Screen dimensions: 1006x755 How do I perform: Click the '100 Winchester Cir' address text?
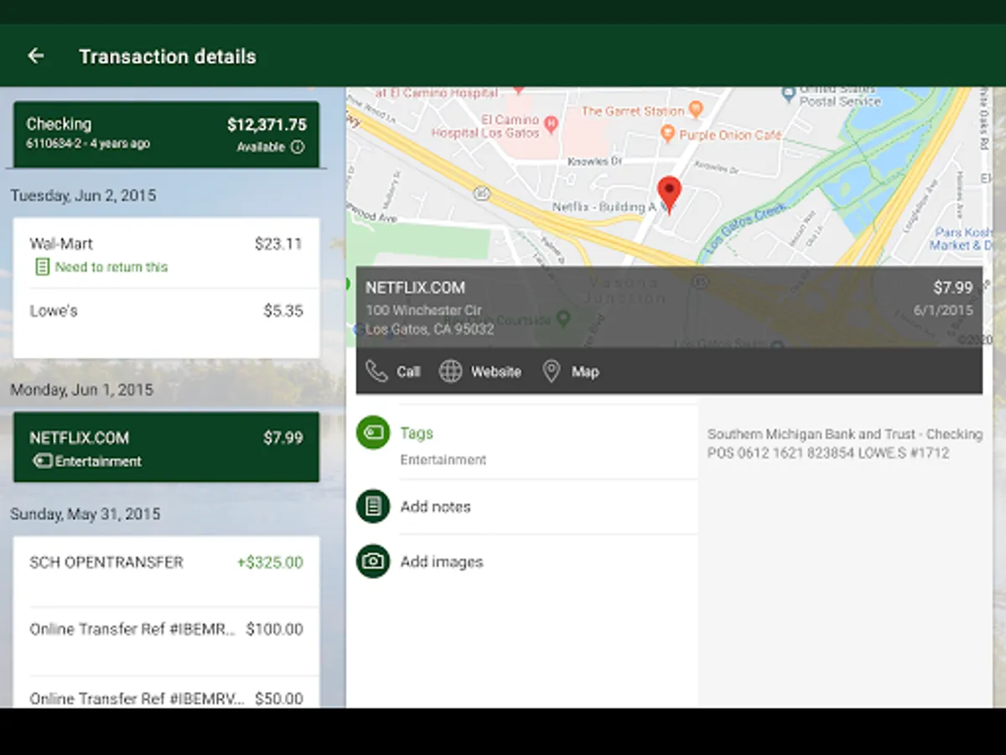pyautogui.click(x=423, y=310)
